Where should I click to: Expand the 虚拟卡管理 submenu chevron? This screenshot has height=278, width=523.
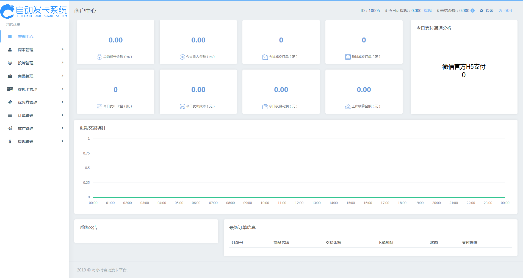click(x=62, y=89)
